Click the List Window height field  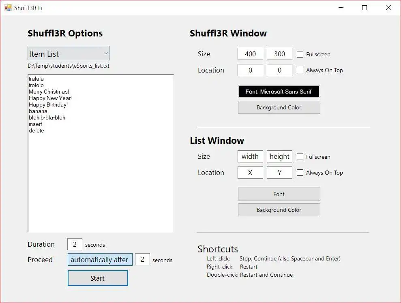pyautogui.click(x=279, y=156)
